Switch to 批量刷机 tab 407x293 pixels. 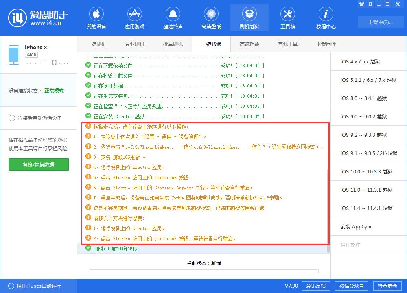[x=173, y=44]
